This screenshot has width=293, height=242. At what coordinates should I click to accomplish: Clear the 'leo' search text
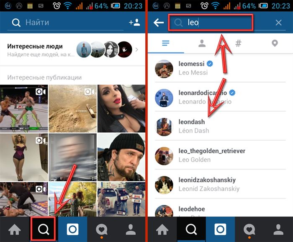(x=278, y=23)
